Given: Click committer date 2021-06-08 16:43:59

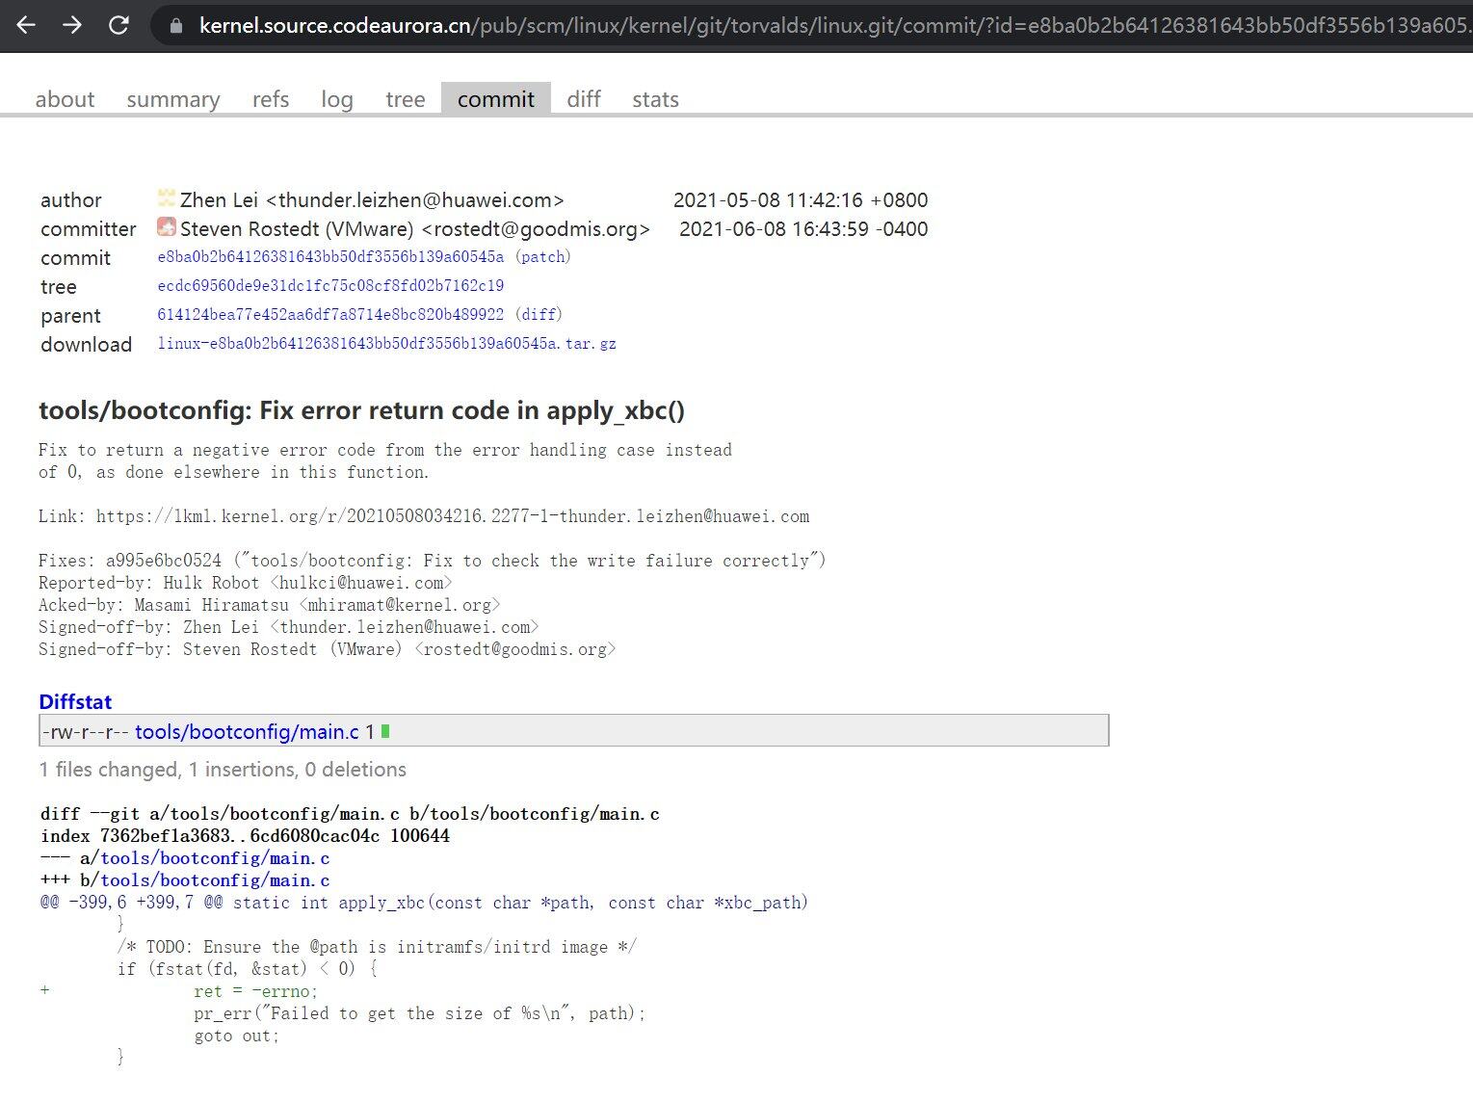Looking at the screenshot, I should (803, 229).
